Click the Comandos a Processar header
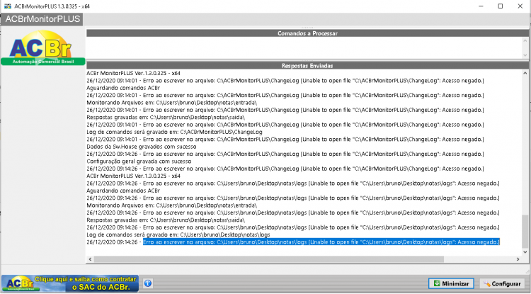 coord(307,33)
